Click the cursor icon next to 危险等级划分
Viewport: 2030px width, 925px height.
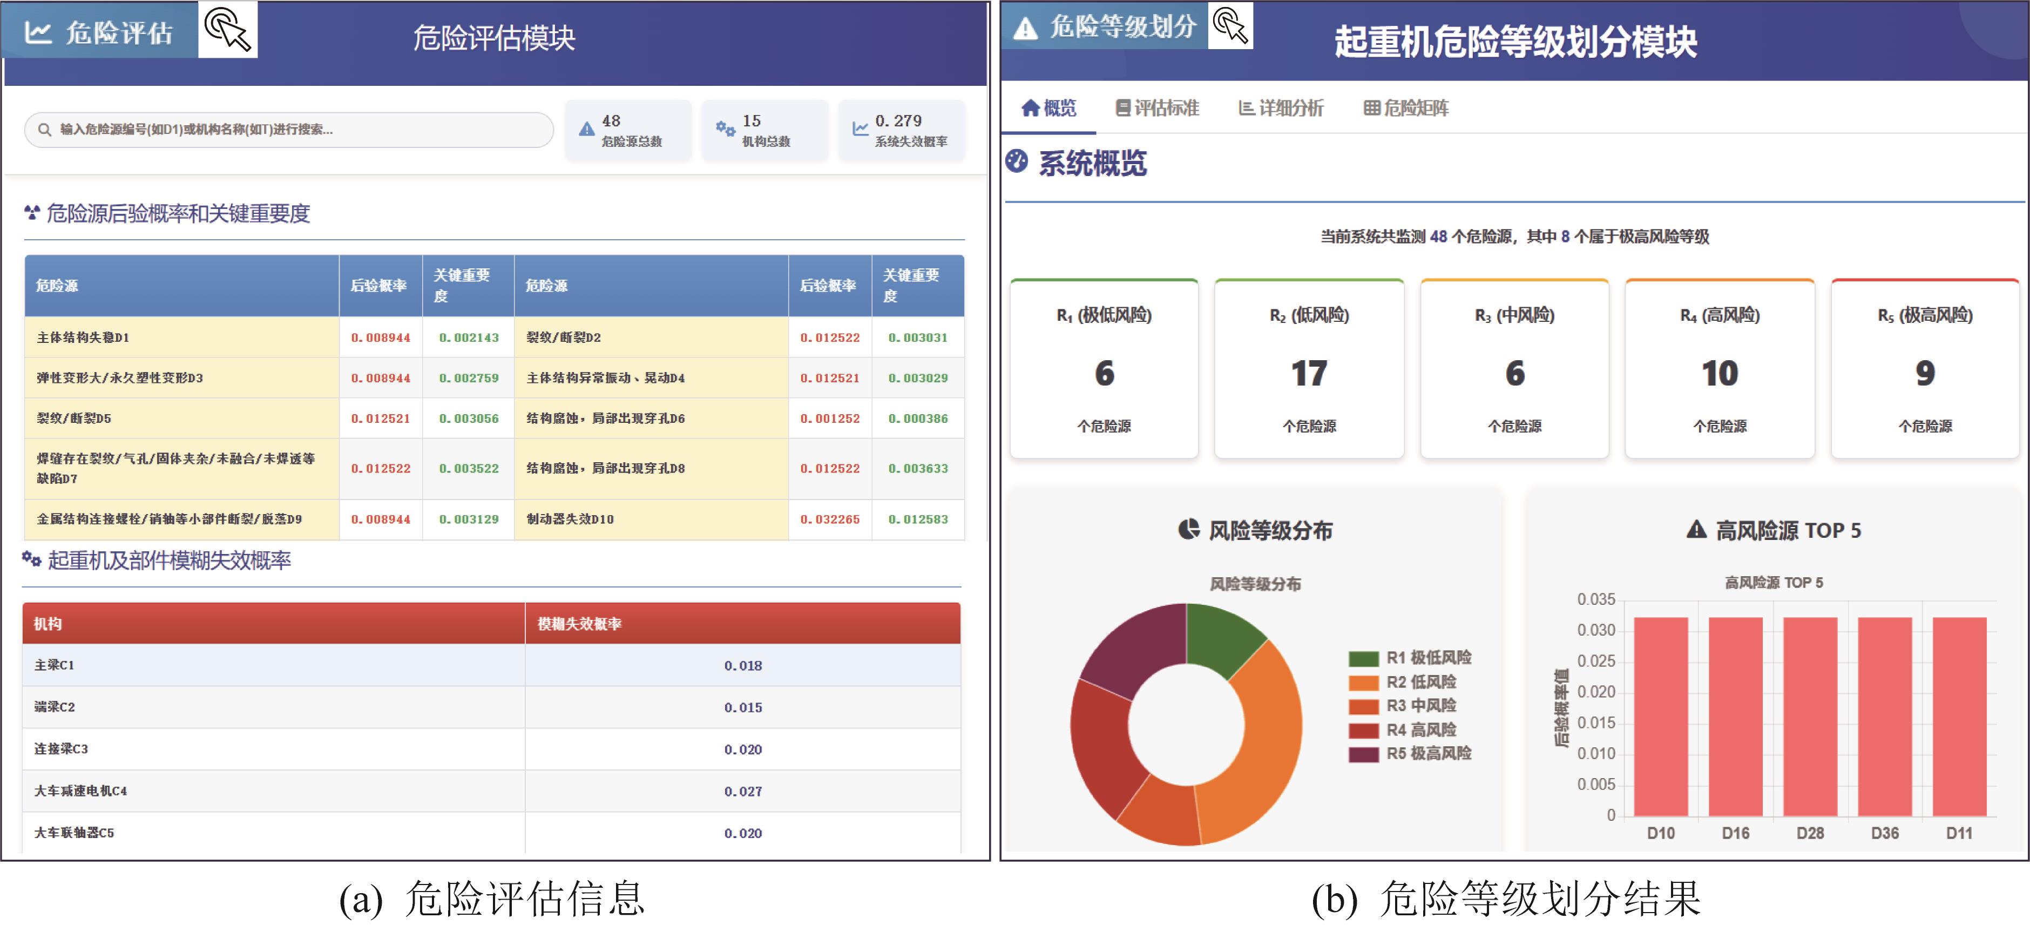1230,26
